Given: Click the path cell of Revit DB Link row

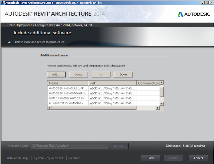Looking at the screenshot, I should (x=112, y=88).
